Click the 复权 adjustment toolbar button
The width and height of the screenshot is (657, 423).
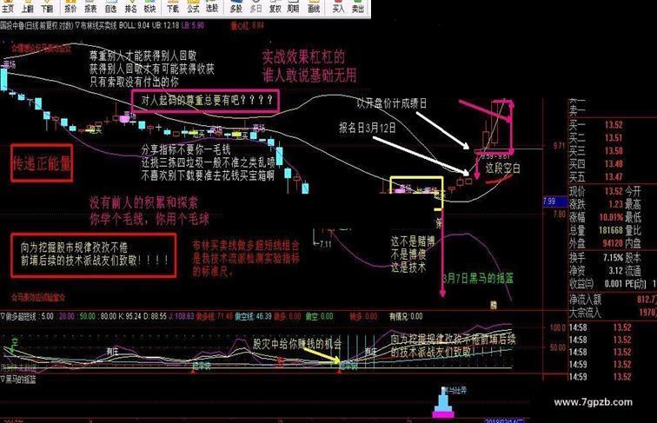[275, 8]
